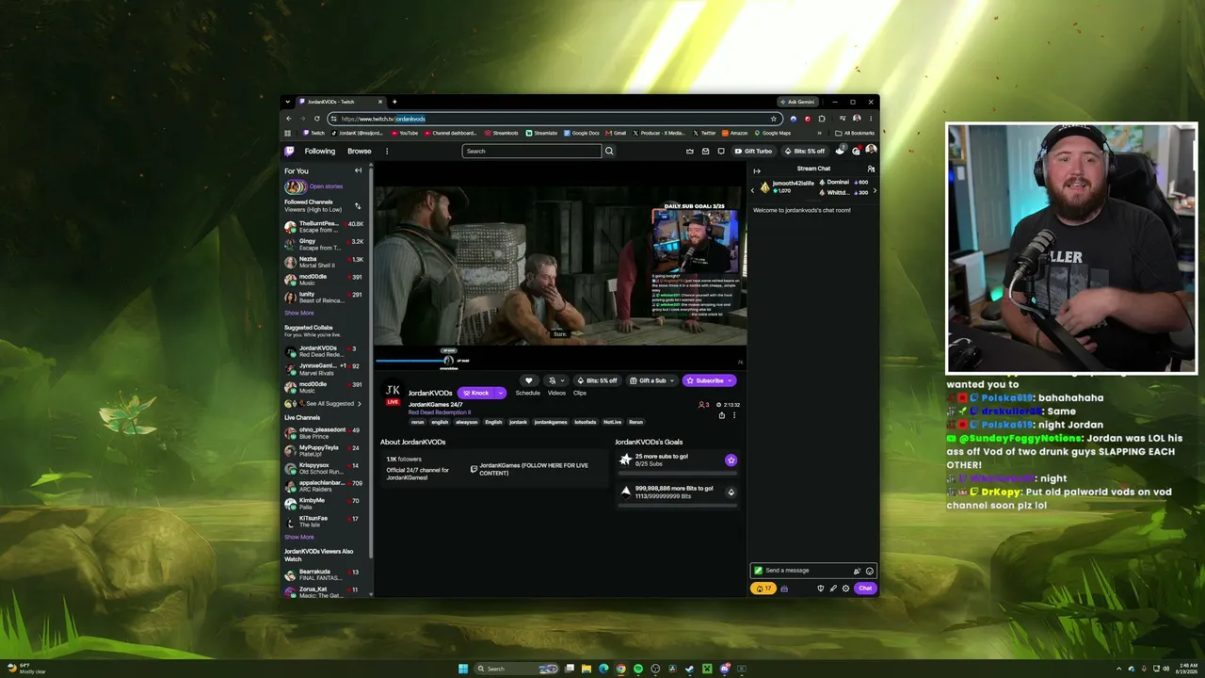Open the chat Bits cheer icon
This screenshot has height=678, width=1205.
(x=857, y=571)
